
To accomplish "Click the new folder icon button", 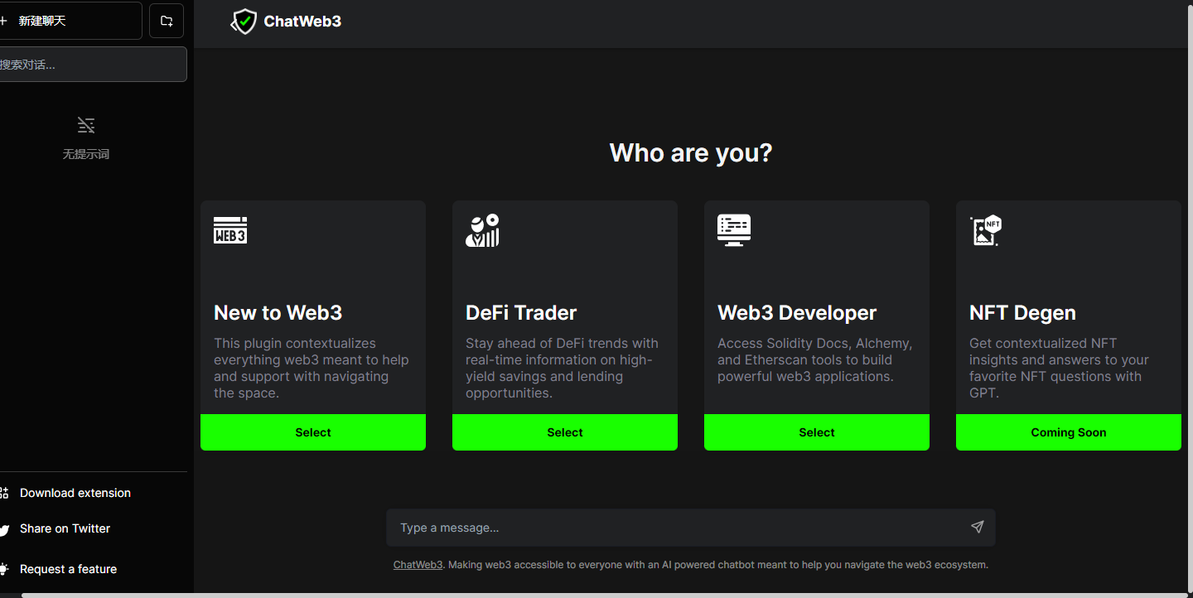I will [167, 21].
